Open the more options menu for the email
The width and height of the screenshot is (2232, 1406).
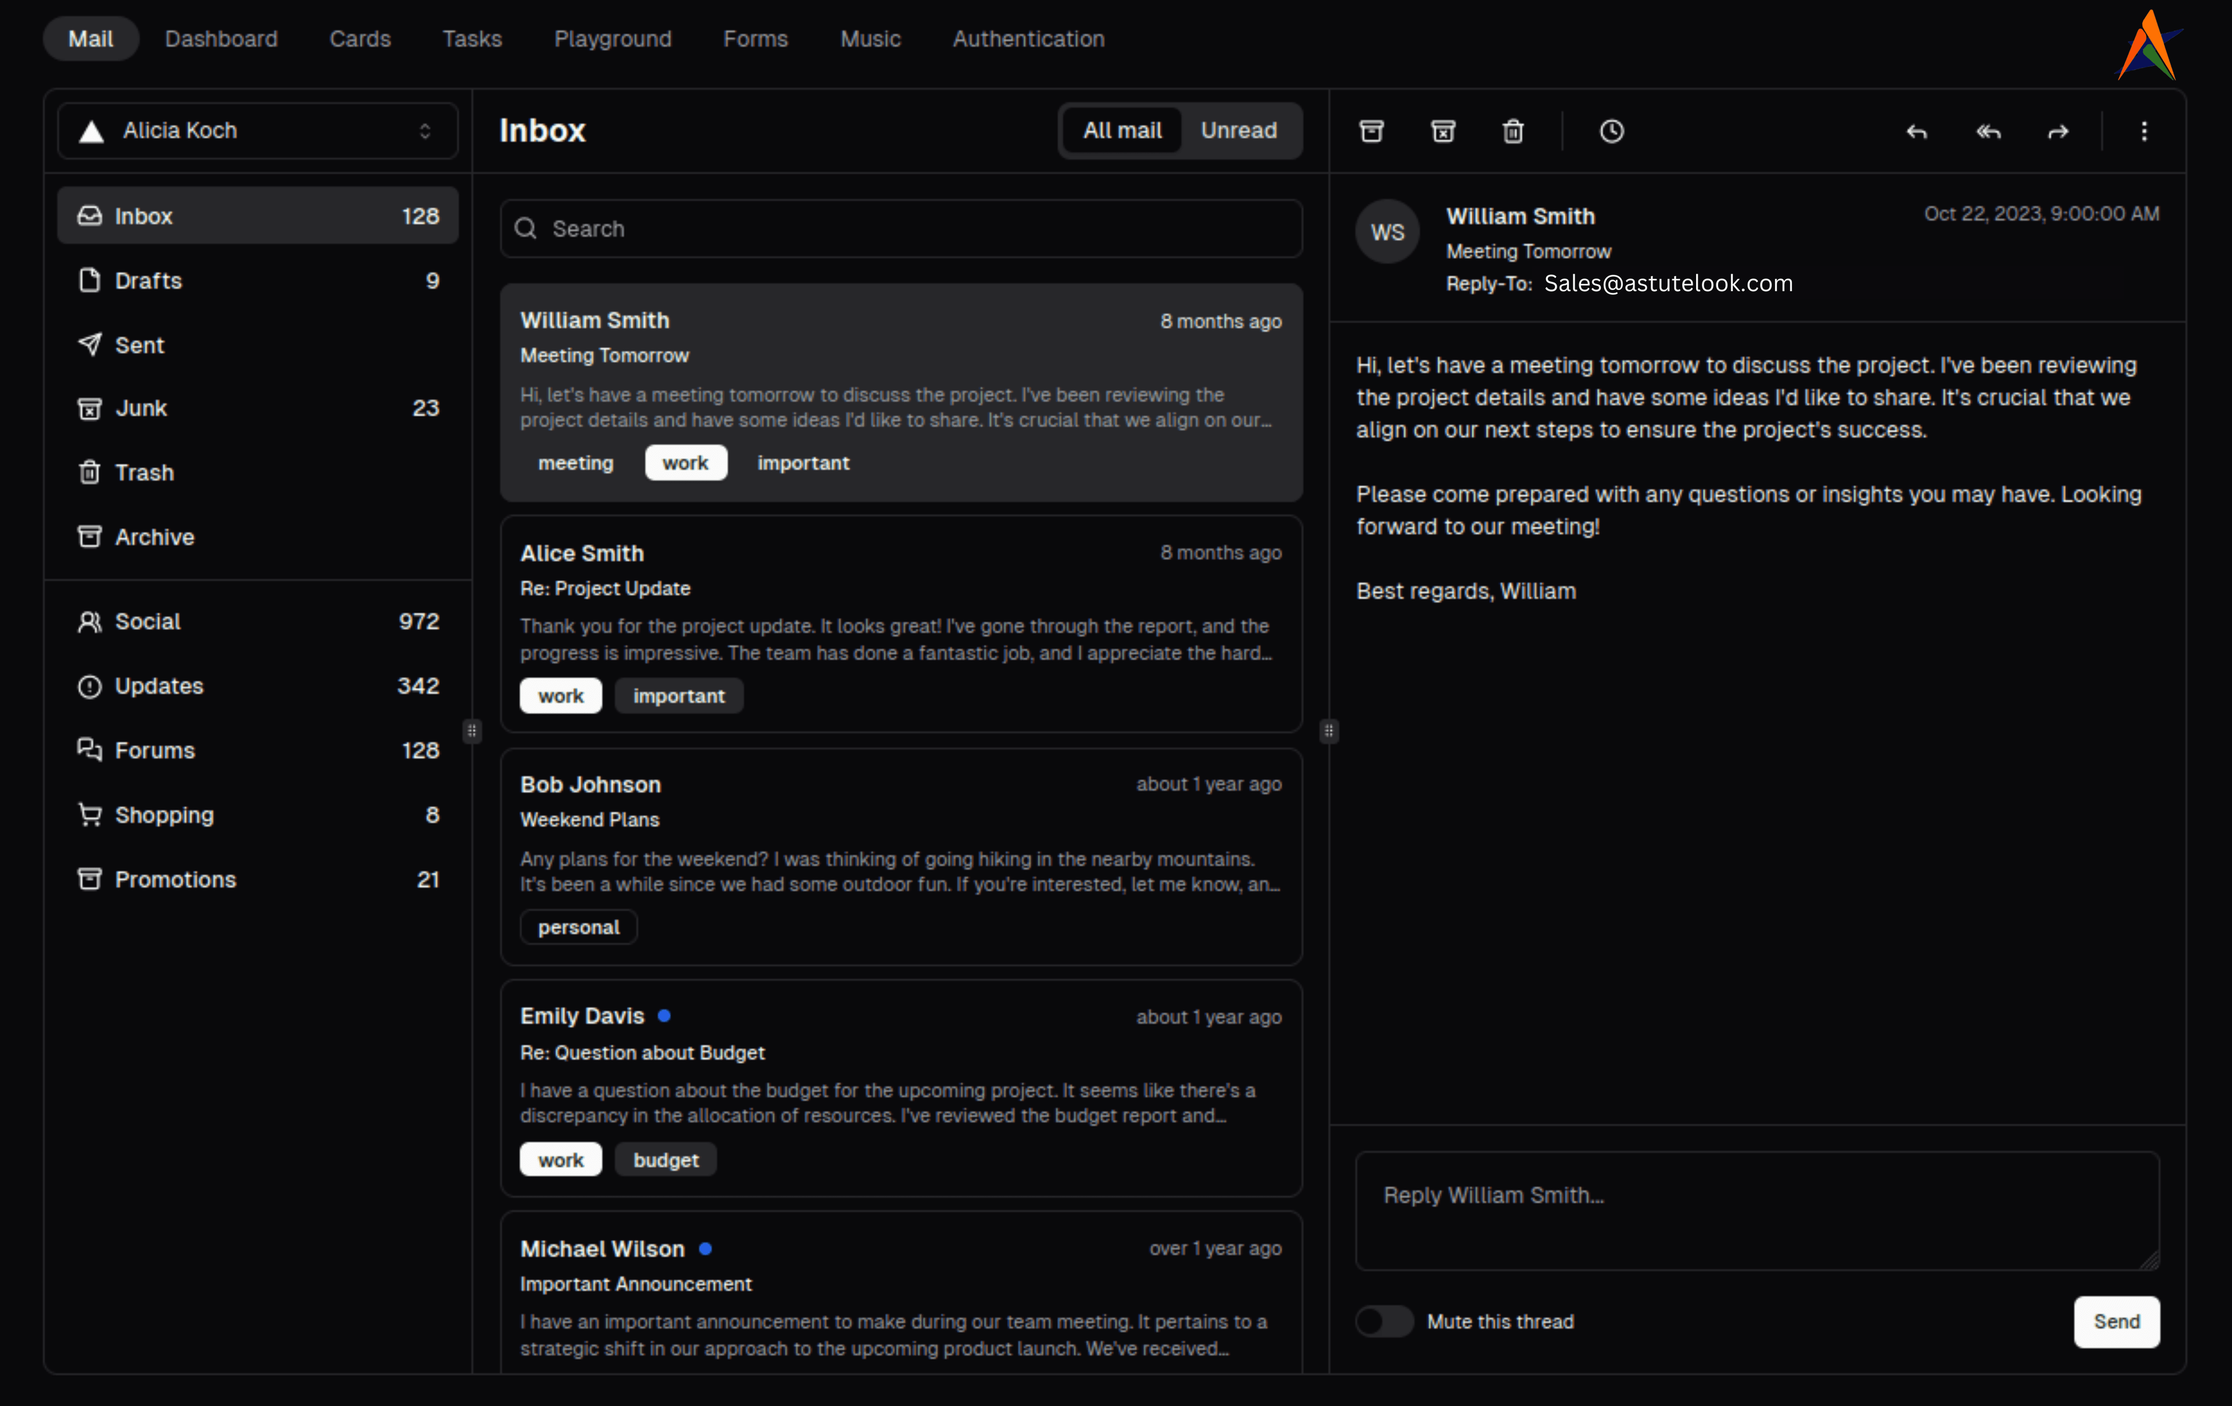pyautogui.click(x=2144, y=131)
